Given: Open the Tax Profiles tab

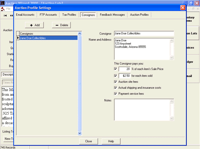Looking at the screenshot, I should [x=69, y=15].
